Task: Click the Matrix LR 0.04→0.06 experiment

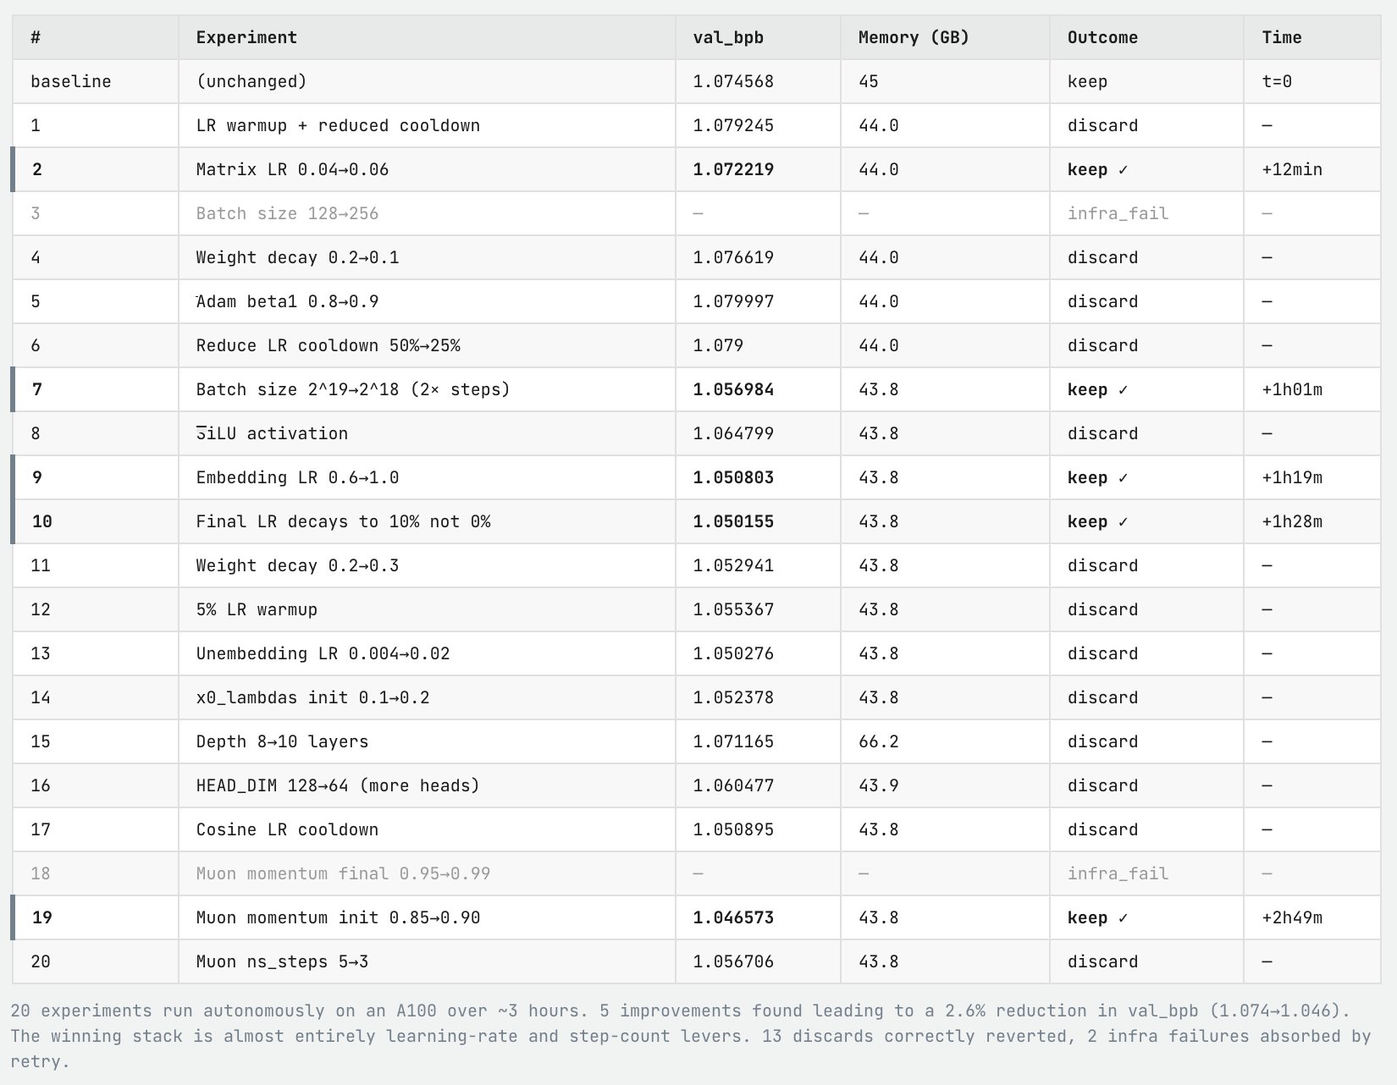Action: (292, 169)
